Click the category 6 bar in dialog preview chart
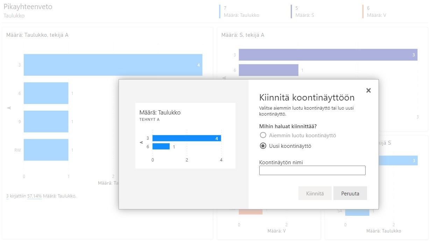Image resolution: width=431 pixels, height=242 pixels. pyautogui.click(x=161, y=146)
